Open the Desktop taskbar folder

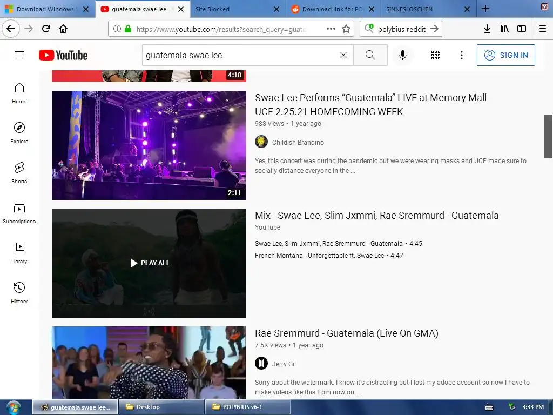point(161,407)
